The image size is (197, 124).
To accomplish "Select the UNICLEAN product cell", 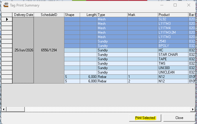I will tap(173, 72).
